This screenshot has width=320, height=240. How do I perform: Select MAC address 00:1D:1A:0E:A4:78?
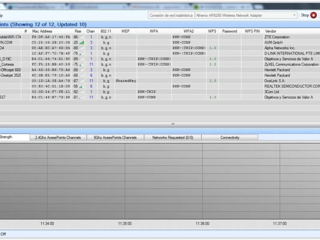51,81
